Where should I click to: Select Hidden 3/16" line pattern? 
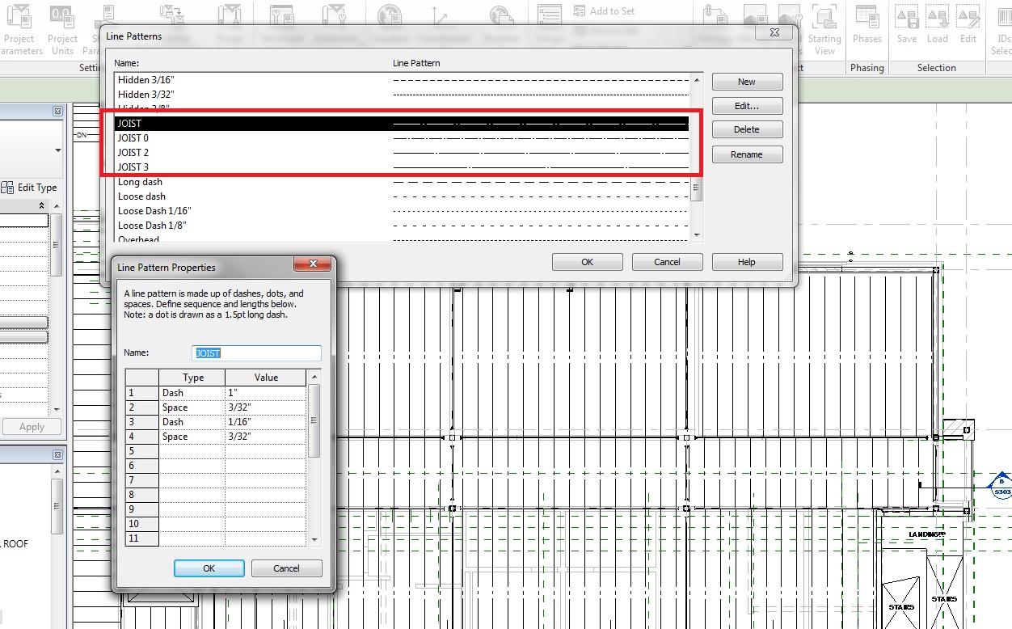coord(402,80)
